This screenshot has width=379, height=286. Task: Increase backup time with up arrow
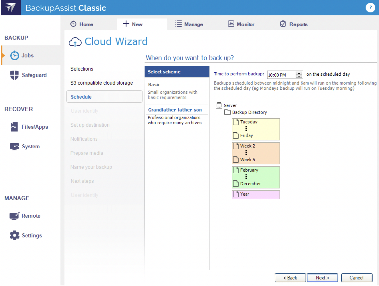(x=299, y=73)
